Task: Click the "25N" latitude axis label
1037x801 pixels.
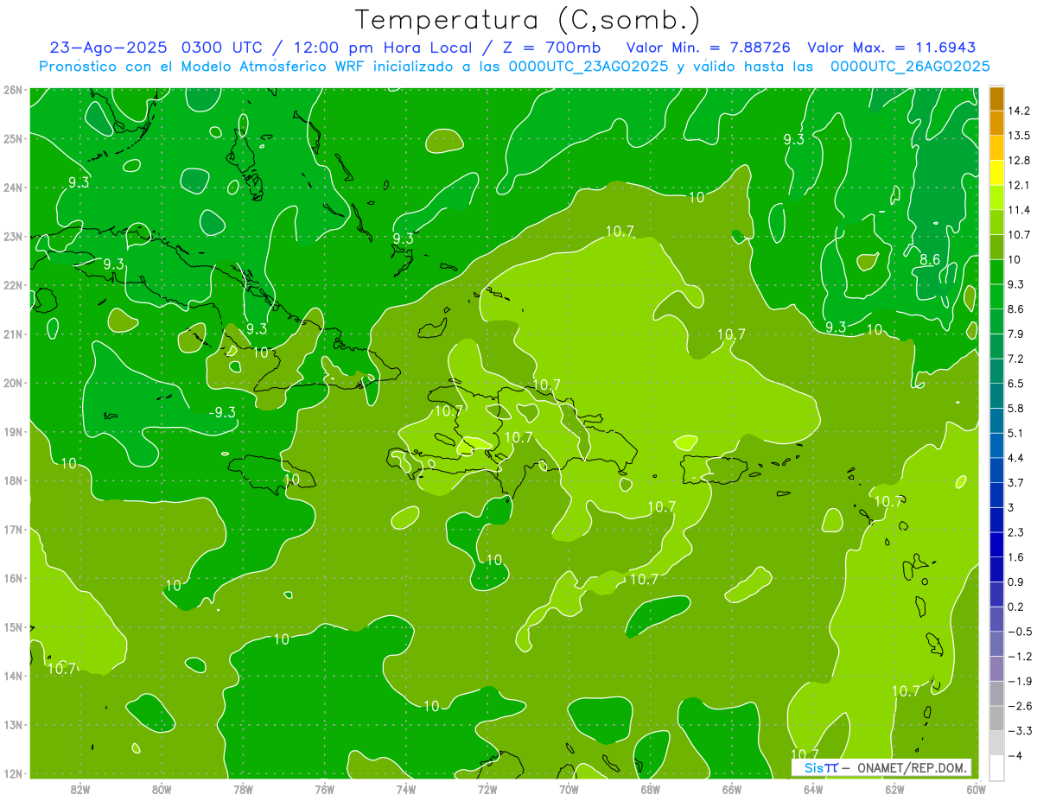Action: (x=12, y=138)
